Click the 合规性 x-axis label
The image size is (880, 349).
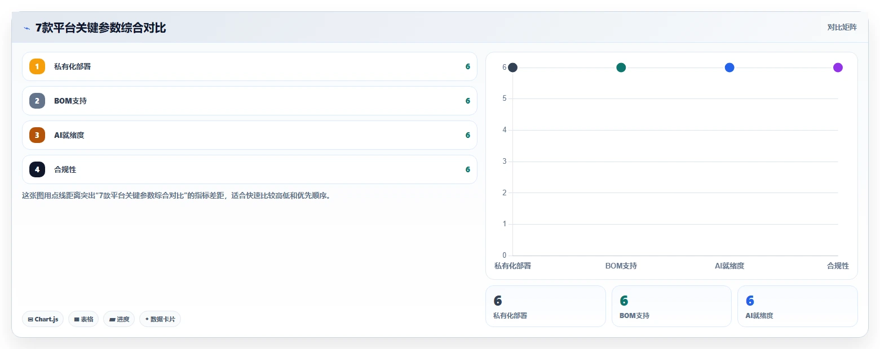(838, 266)
